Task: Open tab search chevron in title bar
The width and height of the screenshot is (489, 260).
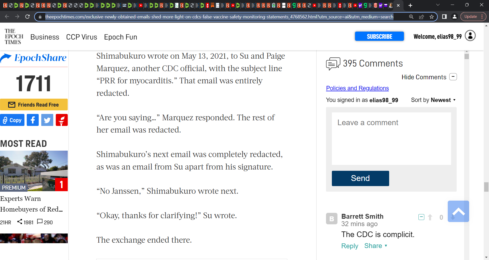Action: (438, 5)
